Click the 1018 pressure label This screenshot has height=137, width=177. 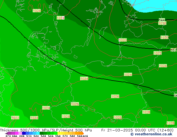pyautogui.click(x=162, y=23)
